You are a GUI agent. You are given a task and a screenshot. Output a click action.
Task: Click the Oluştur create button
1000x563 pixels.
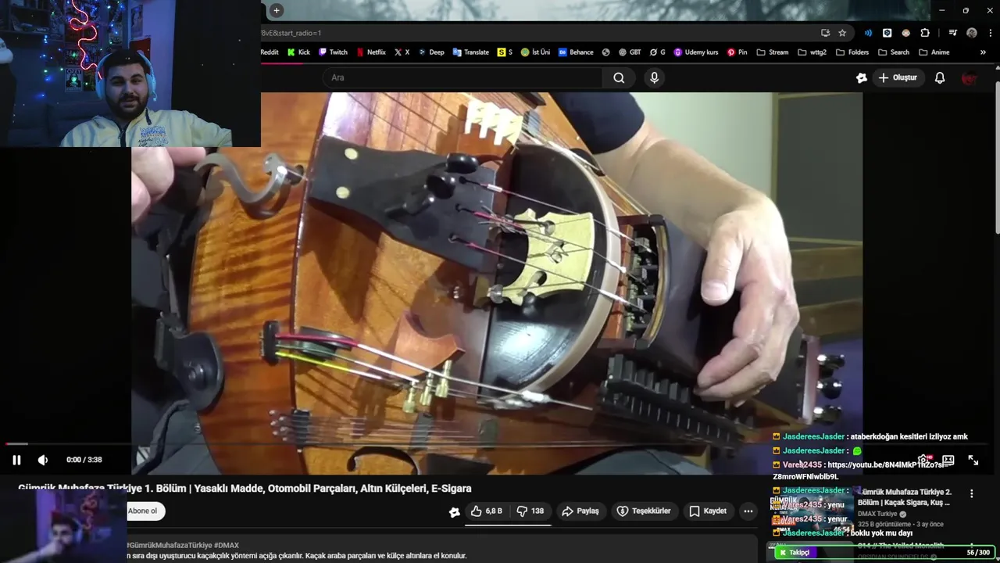click(x=898, y=77)
